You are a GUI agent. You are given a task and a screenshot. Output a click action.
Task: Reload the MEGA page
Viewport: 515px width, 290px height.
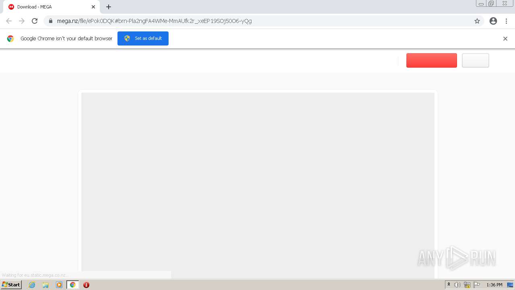point(35,21)
